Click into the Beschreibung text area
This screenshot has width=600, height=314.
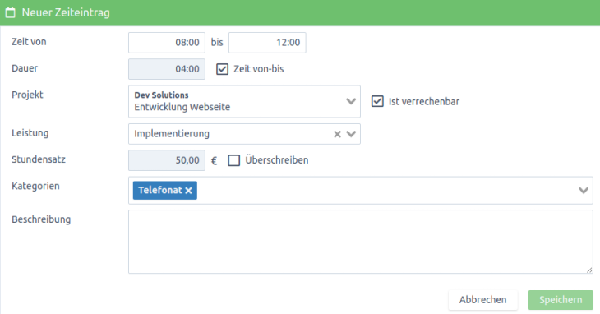(361, 242)
